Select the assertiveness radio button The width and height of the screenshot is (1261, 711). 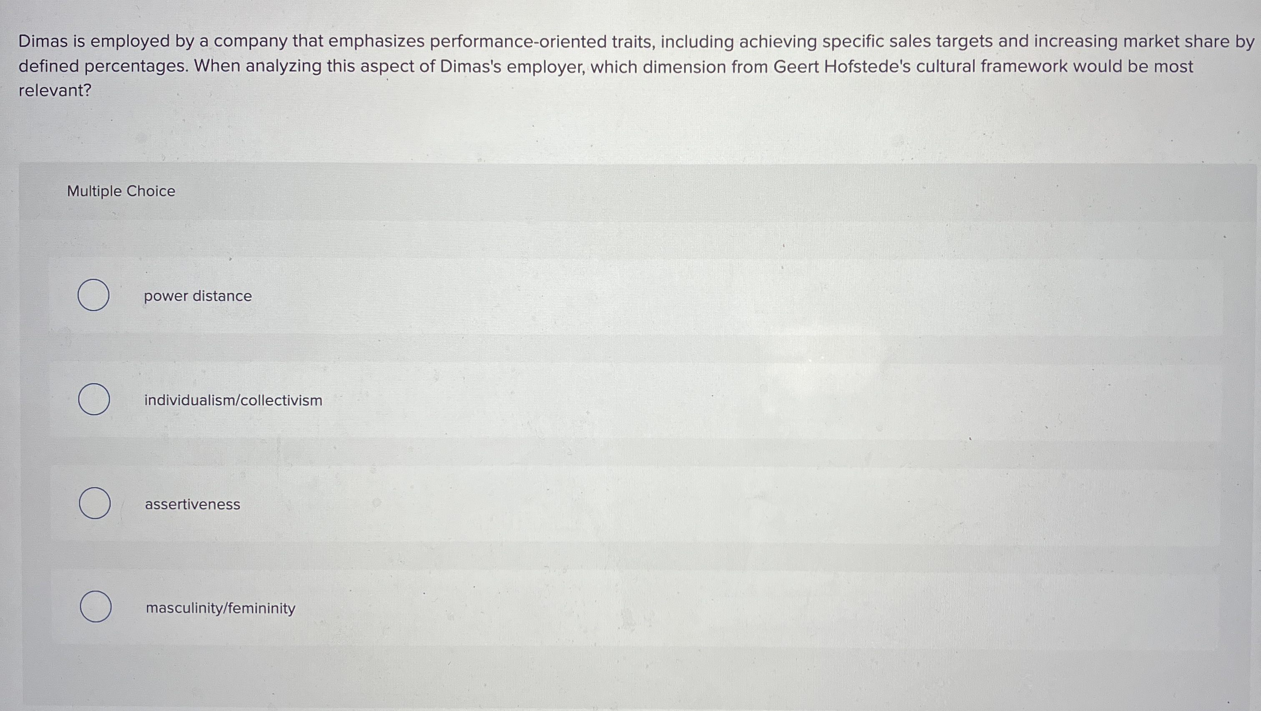95,504
